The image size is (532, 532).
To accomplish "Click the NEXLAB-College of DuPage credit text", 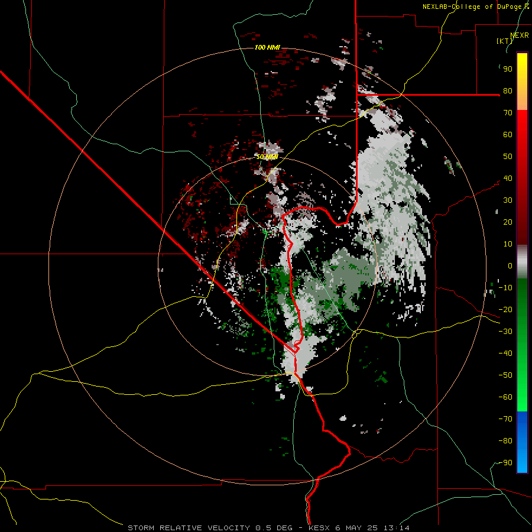I will tap(476, 7).
